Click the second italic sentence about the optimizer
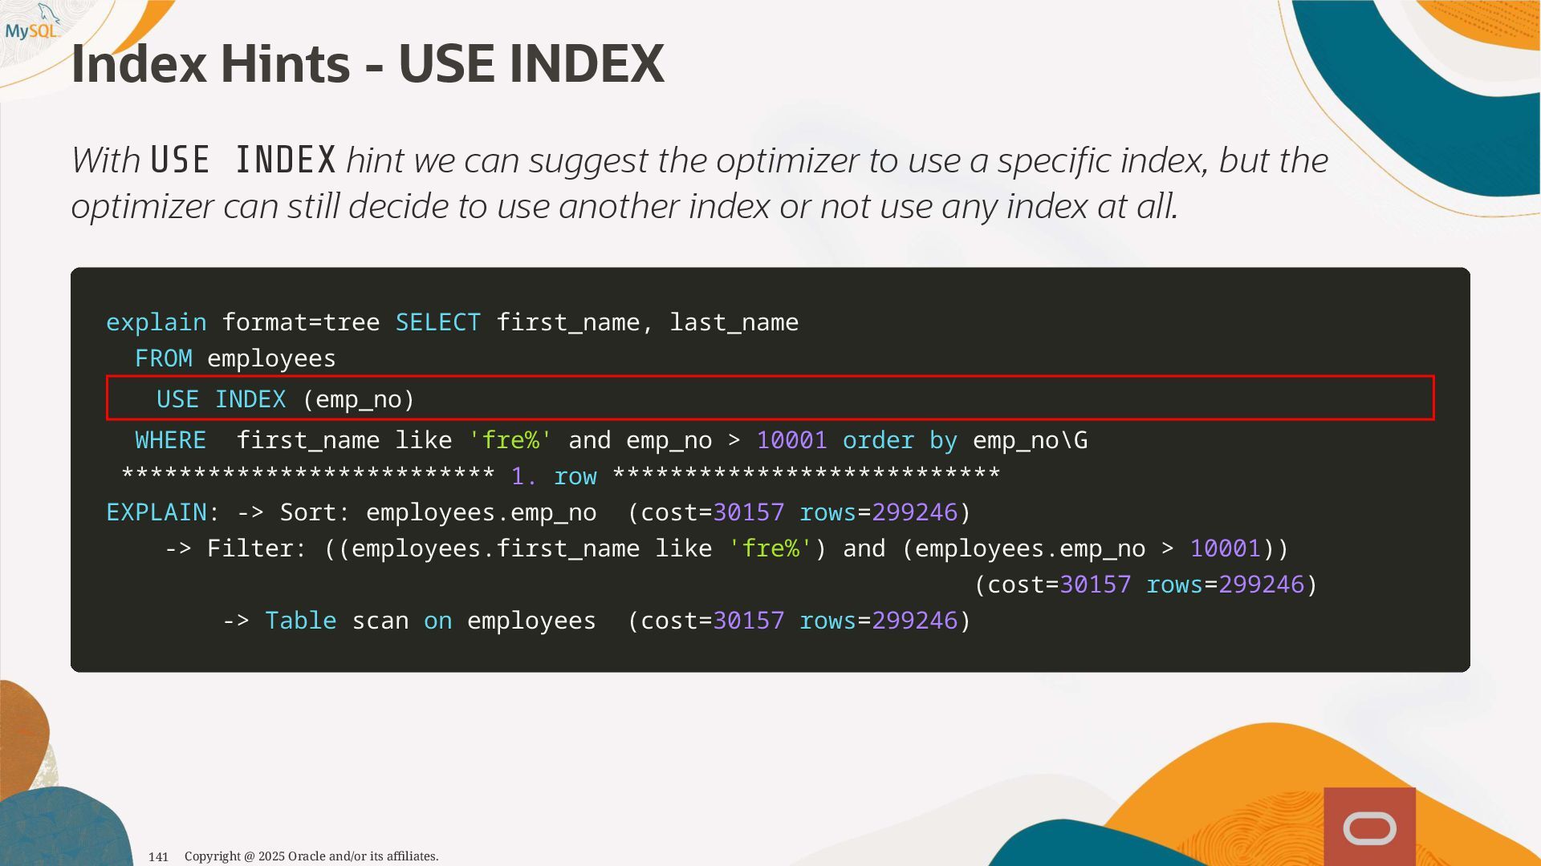The image size is (1541, 866). [x=624, y=206]
